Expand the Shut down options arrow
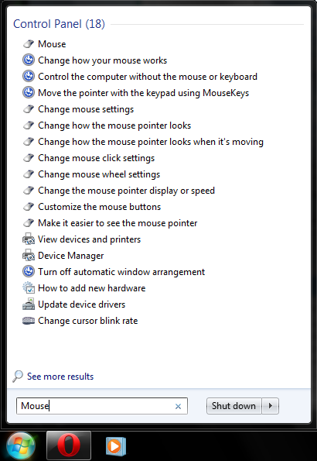The image size is (317, 461). (270, 406)
